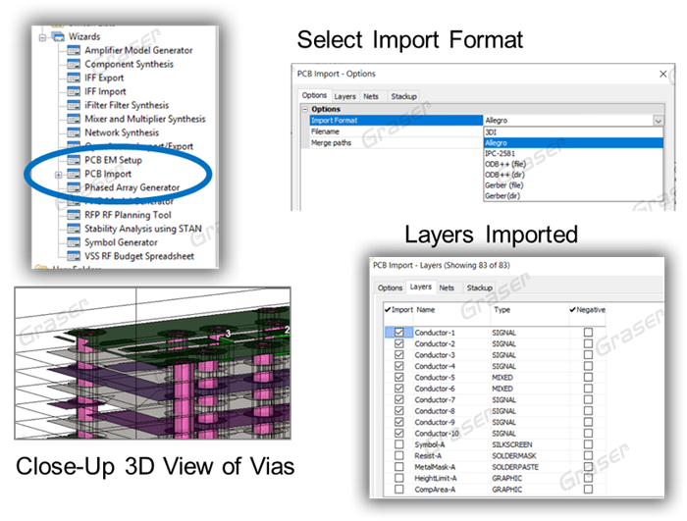Click the PCB Import wizard icon
This screenshot has width=687, height=521.
[74, 174]
